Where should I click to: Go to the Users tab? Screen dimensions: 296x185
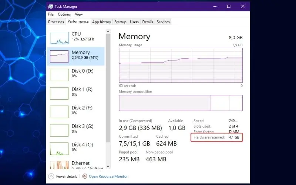pyautogui.click(x=134, y=22)
